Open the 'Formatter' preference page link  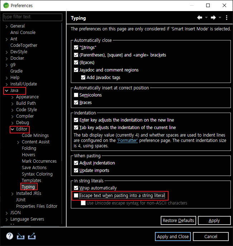(127, 141)
